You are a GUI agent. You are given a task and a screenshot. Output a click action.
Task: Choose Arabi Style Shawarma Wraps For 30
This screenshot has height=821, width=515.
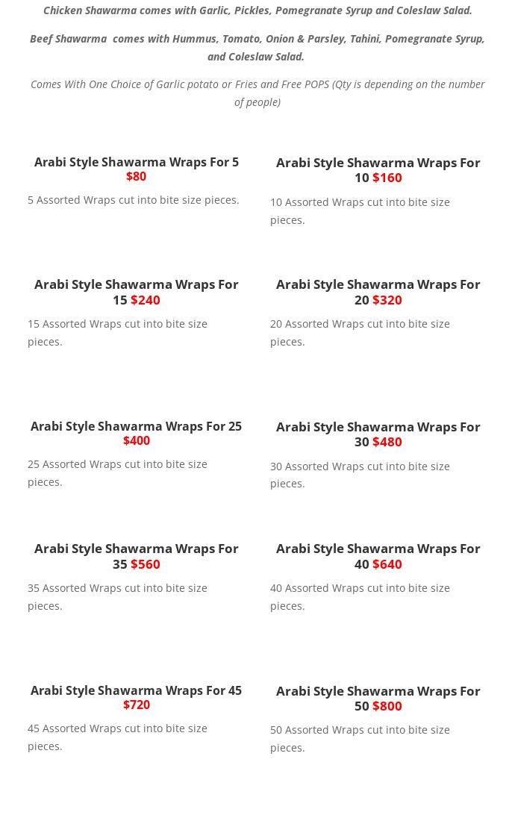click(378, 427)
